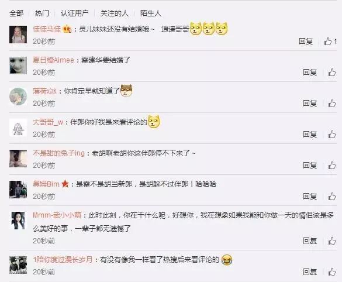The height and width of the screenshot is (282, 342).
Task: Give thumbs-up to 大哥哥_w's comment
Action: click(332, 134)
